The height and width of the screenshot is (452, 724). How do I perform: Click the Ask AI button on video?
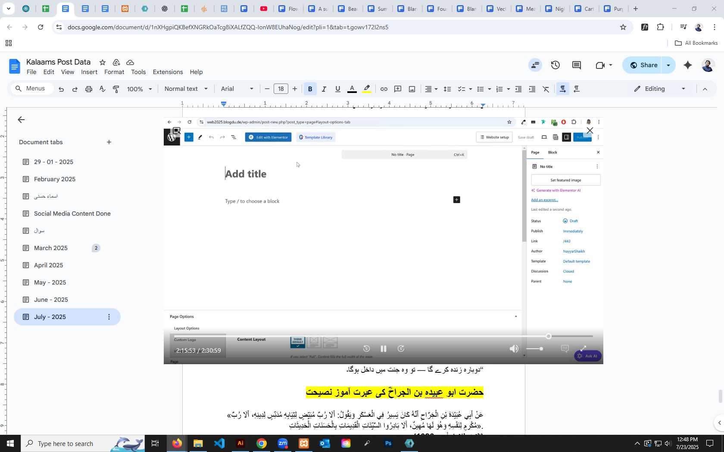[x=588, y=356]
